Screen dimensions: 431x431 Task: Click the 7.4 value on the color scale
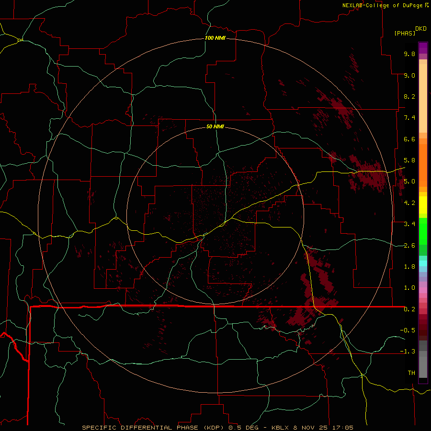click(x=409, y=118)
